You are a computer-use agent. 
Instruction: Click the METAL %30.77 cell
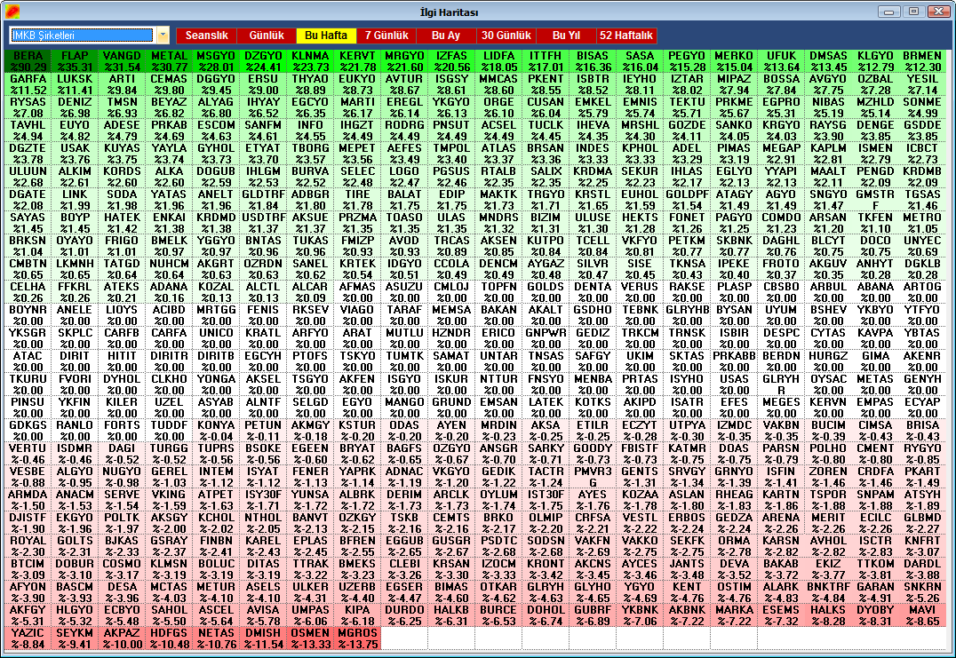click(x=169, y=61)
